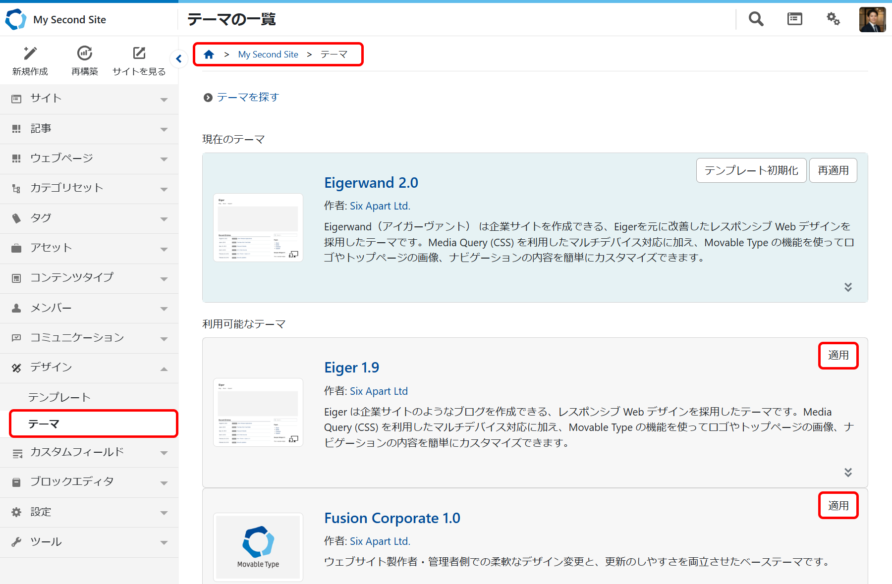Click the user profile avatar

(872, 20)
